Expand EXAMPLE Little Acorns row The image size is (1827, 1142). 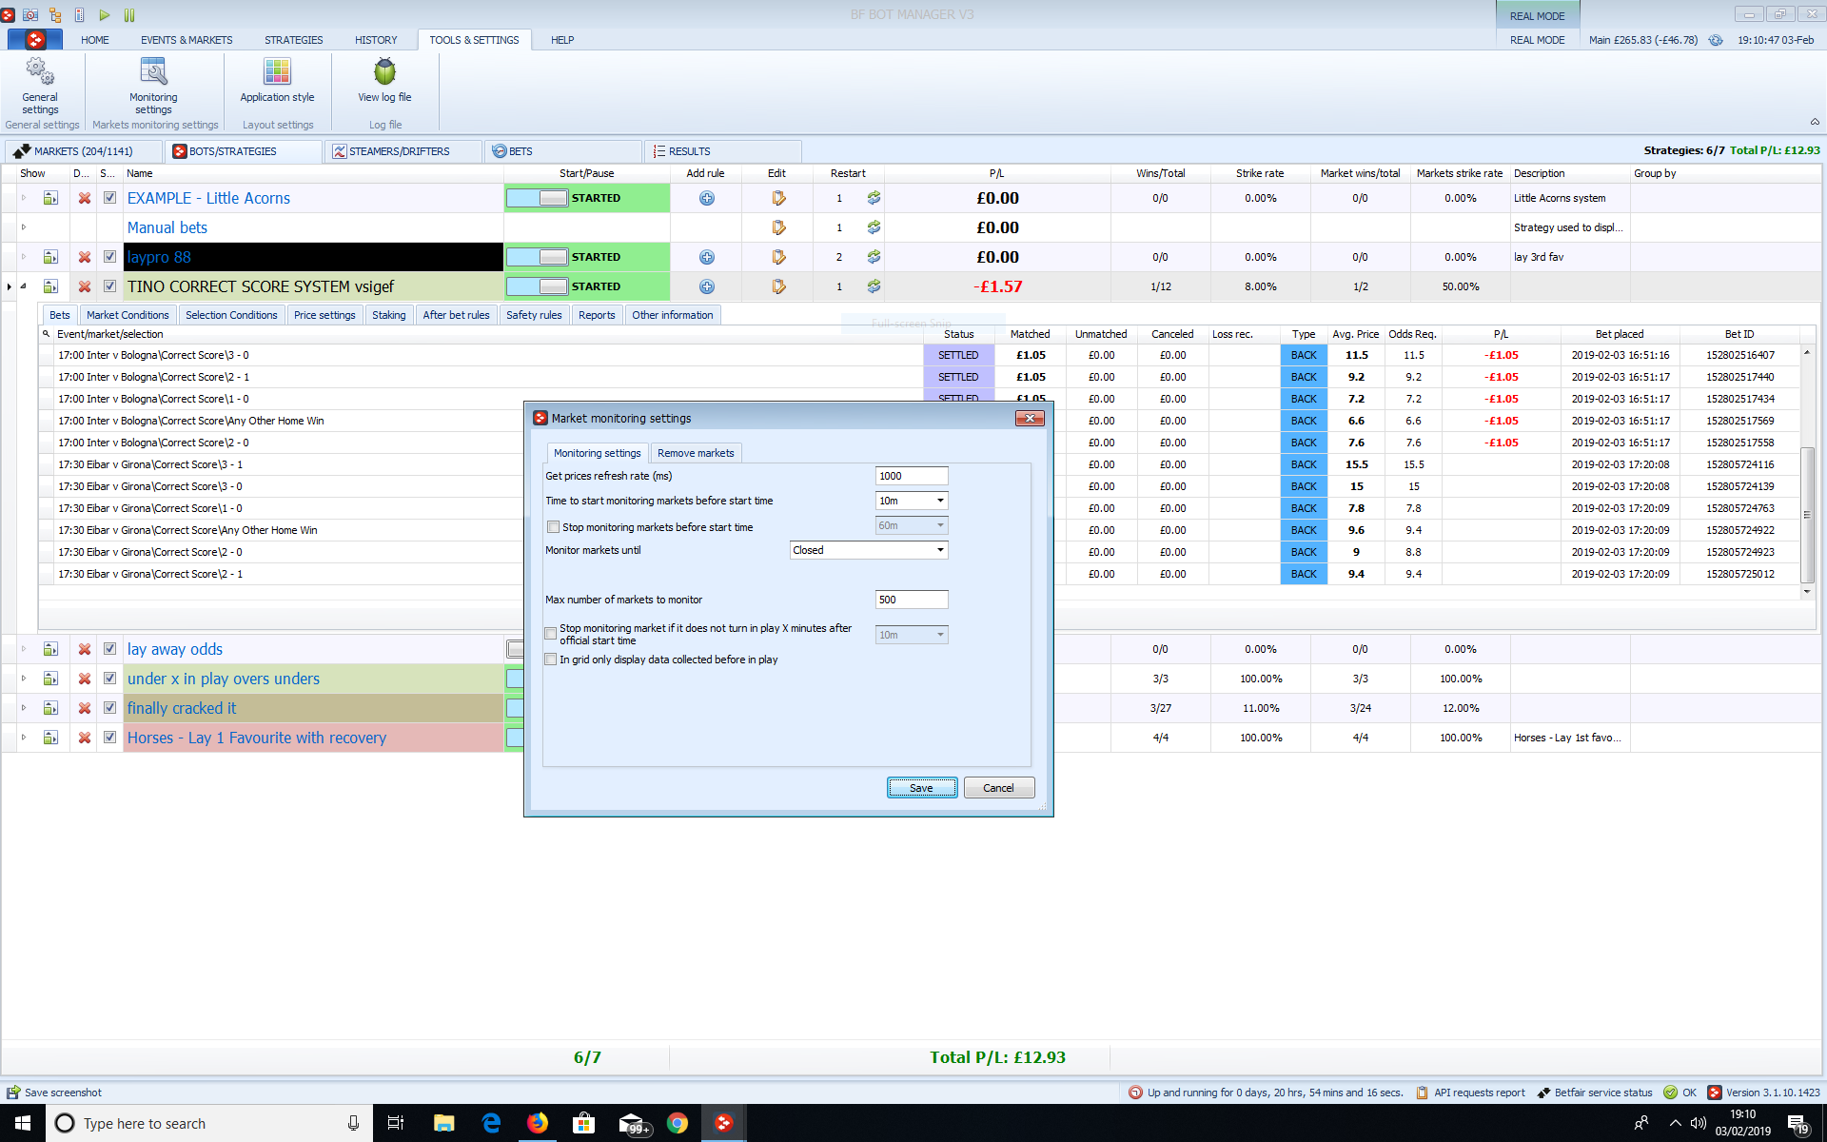click(x=24, y=198)
